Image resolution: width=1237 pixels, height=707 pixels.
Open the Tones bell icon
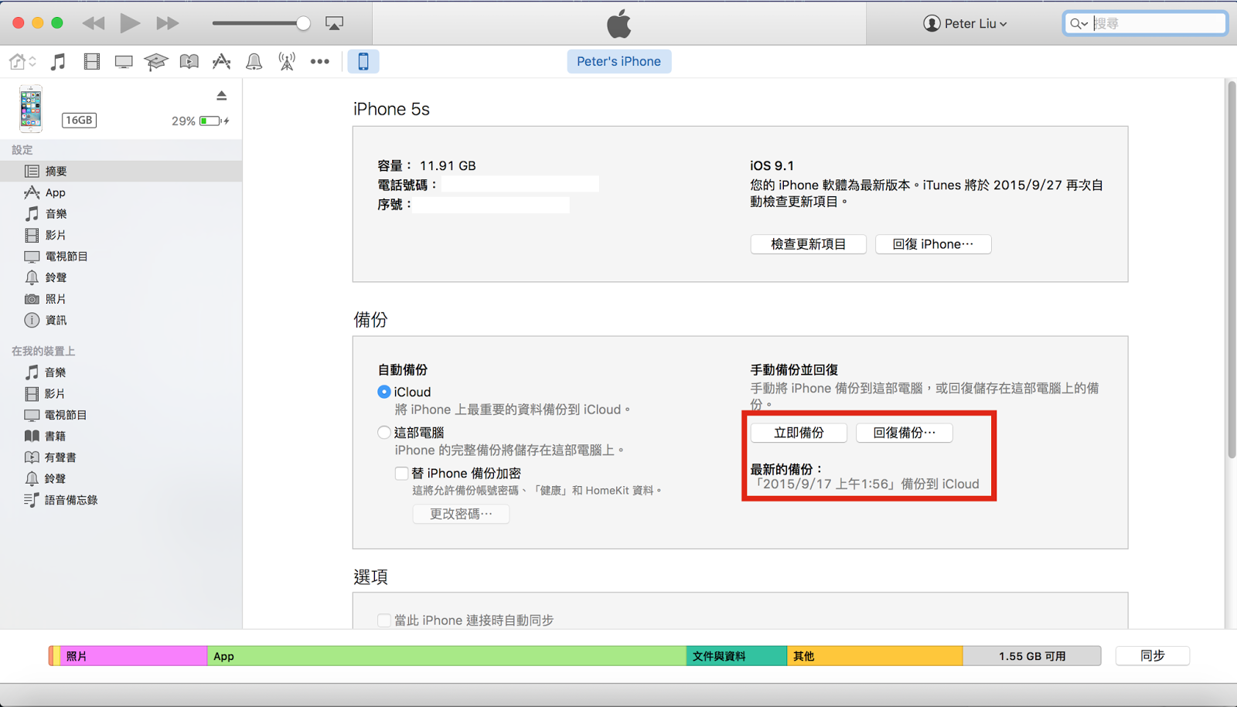tap(254, 61)
